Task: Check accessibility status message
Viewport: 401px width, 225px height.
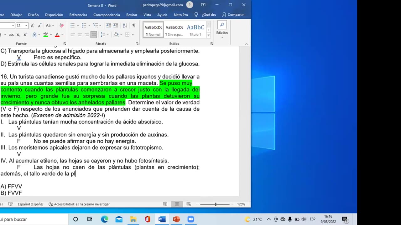Action: coord(79,204)
